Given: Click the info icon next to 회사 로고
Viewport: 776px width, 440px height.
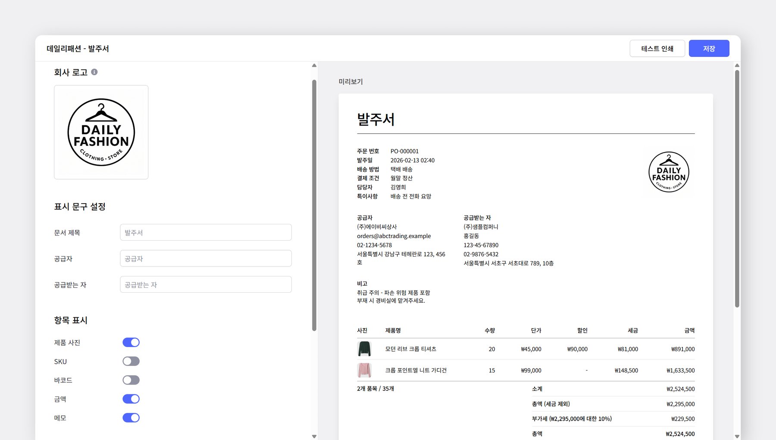Looking at the screenshot, I should click(95, 72).
